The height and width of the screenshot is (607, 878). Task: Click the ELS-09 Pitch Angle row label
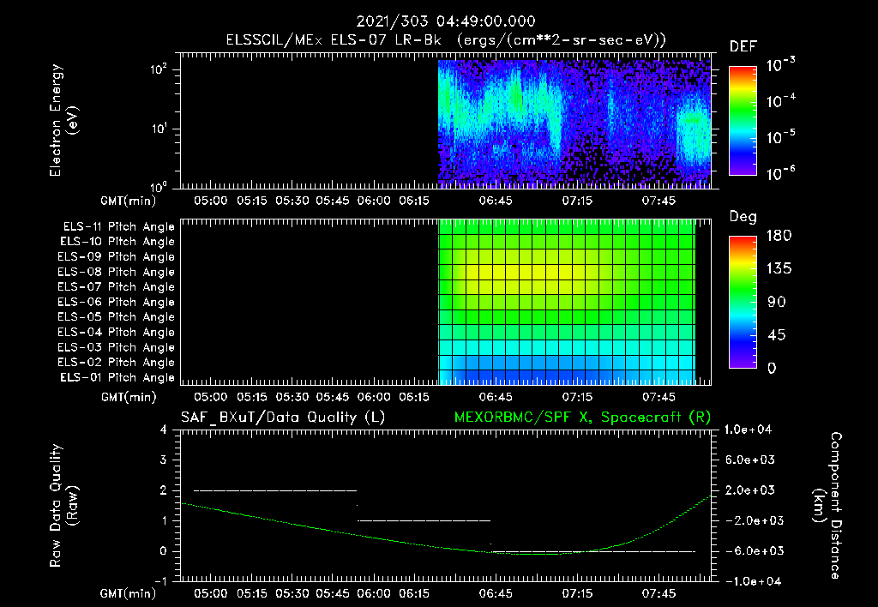pyautogui.click(x=116, y=257)
